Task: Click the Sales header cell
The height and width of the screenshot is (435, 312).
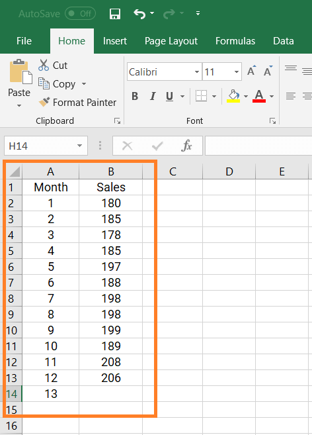Action: coord(111,187)
